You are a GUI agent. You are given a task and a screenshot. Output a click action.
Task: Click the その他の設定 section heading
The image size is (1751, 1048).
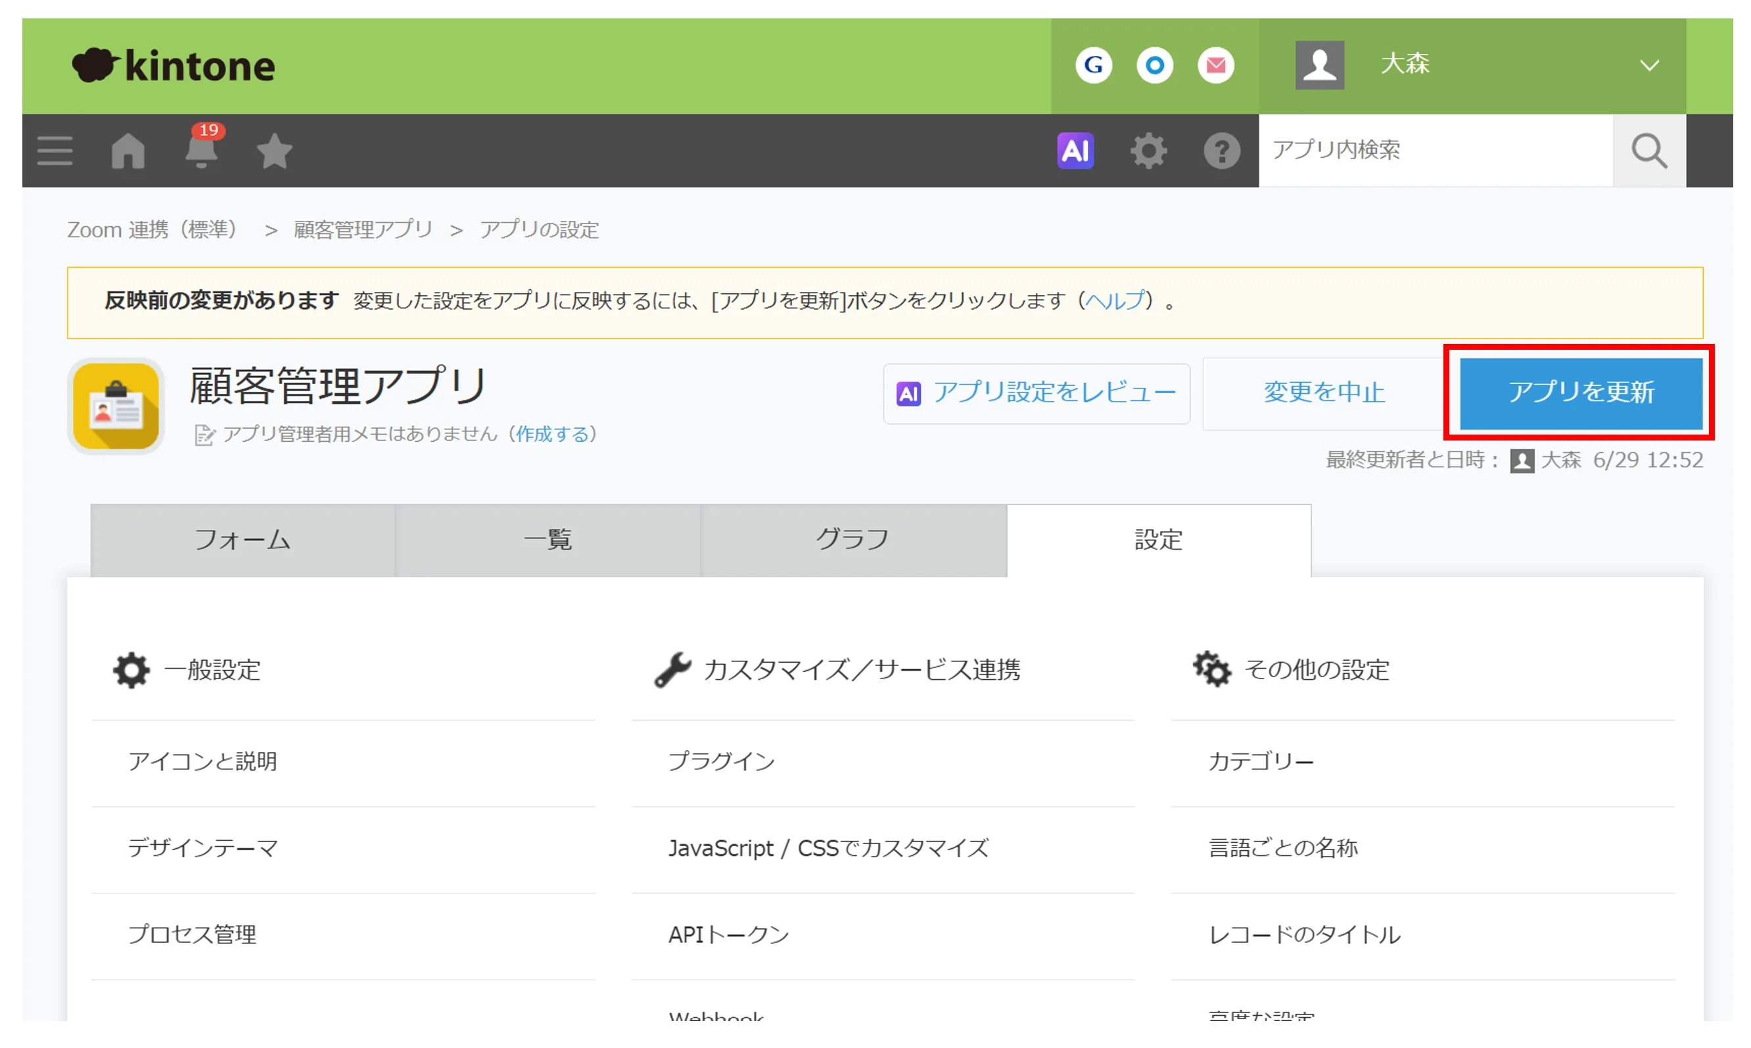(x=1292, y=670)
